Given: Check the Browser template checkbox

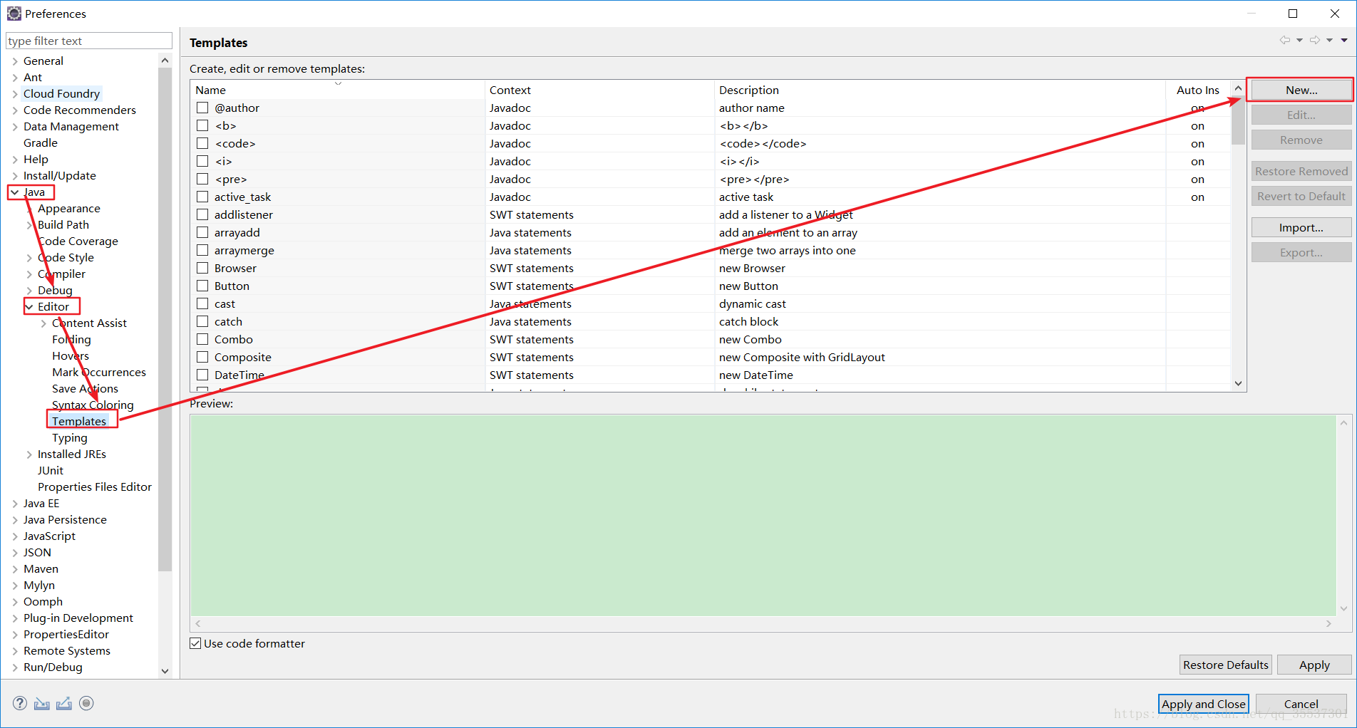Looking at the screenshot, I should pyautogui.click(x=202, y=268).
